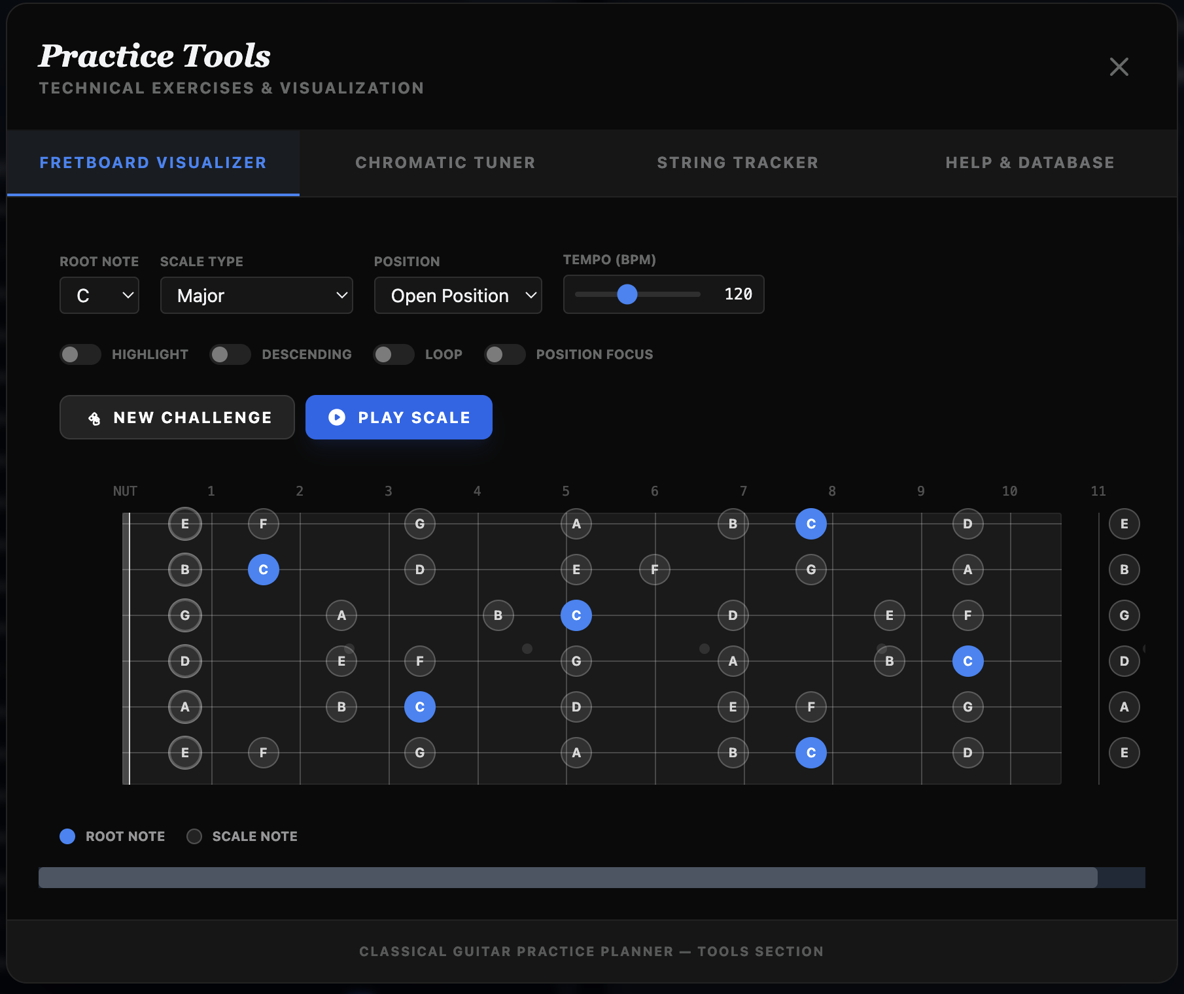Click F note on high E string fret 1
Screen dimensions: 1184x994
[x=264, y=524]
